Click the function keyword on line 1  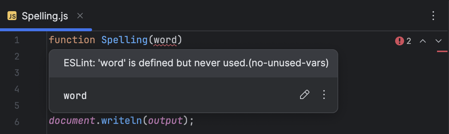click(x=72, y=40)
